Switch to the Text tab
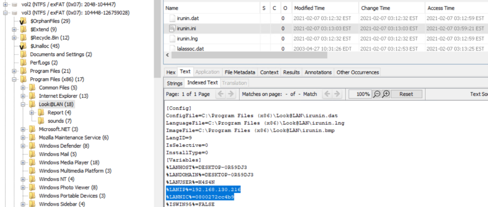The image size is (488, 207). tap(185, 72)
